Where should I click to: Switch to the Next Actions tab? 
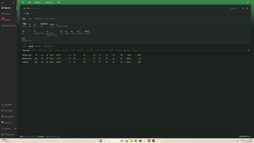[48, 46]
